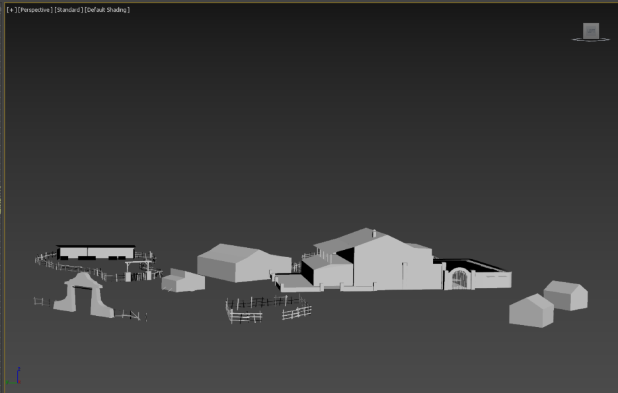This screenshot has width=618, height=393.
Task: Select the arched iron gate in the wall
Action: tap(459, 279)
